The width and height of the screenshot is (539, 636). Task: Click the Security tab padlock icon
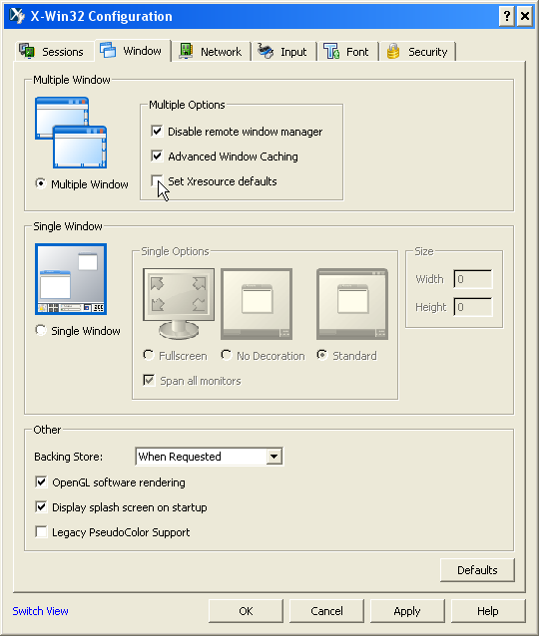393,51
